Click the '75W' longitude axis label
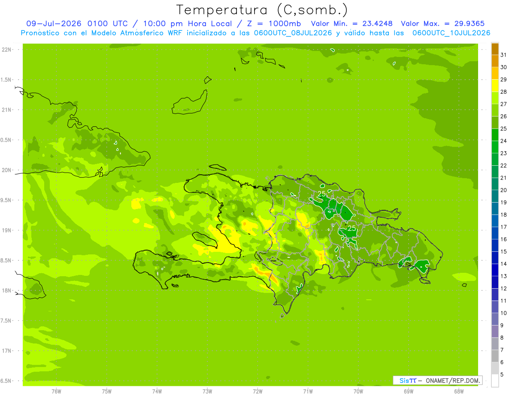This screenshot has width=515, height=397. (107, 391)
